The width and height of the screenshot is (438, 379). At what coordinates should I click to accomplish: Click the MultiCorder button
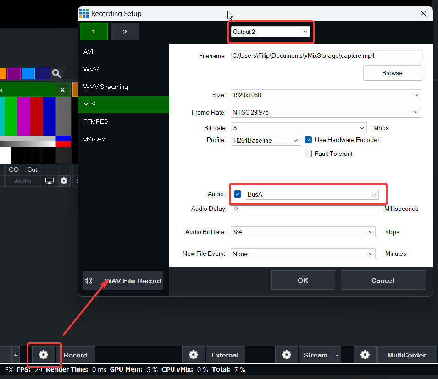(x=407, y=355)
